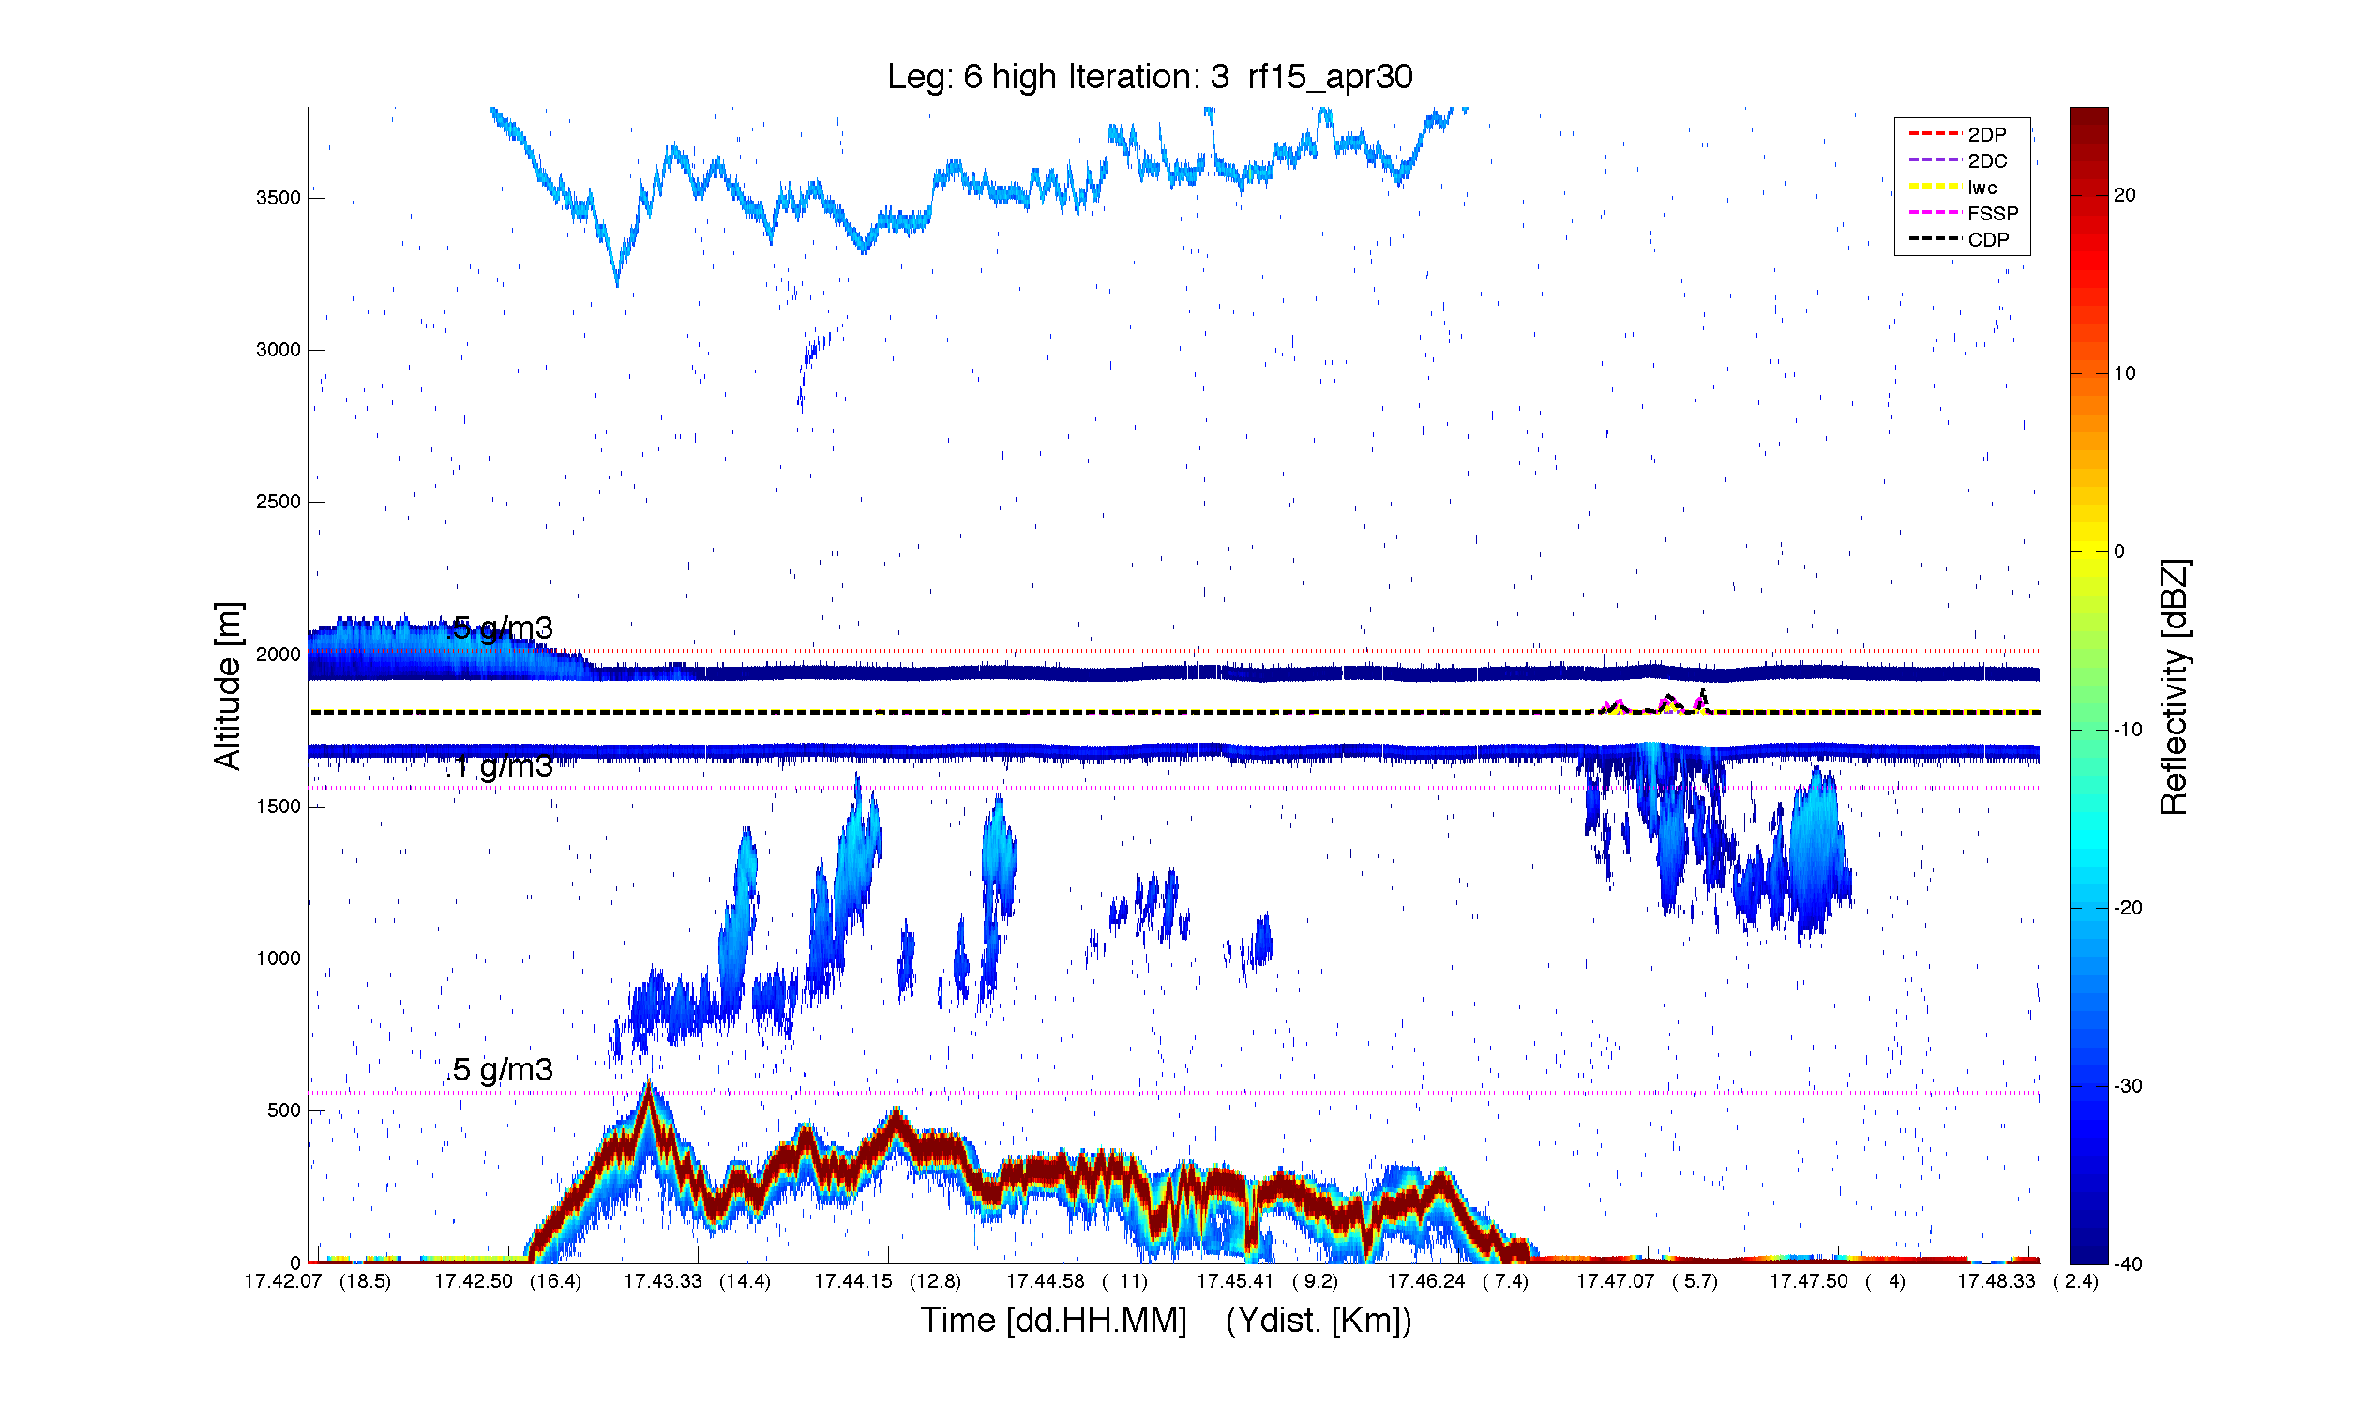Click the (2.4) distance label

(x=2076, y=1281)
